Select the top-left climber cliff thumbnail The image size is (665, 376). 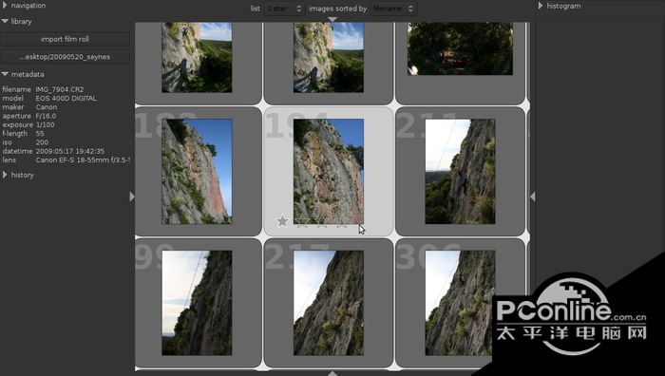197,57
